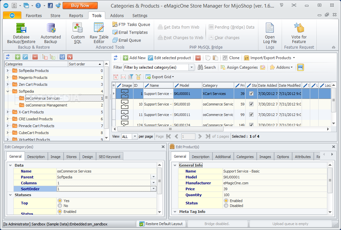This screenshot has height=230, width=341.
Task: Delete selected category red minus icon
Action: [35, 57]
